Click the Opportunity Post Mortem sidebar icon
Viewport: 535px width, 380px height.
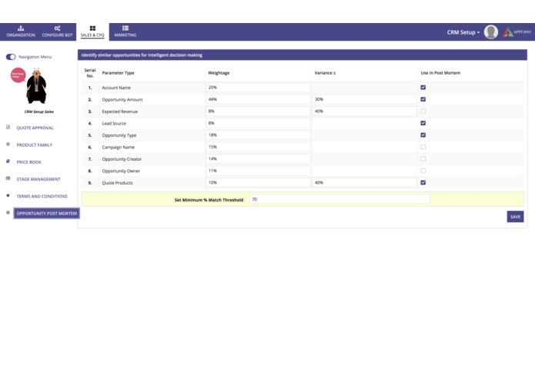8,212
